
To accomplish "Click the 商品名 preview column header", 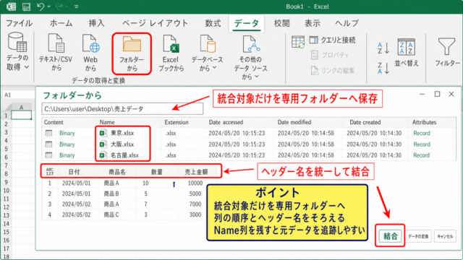I will pos(117,172).
